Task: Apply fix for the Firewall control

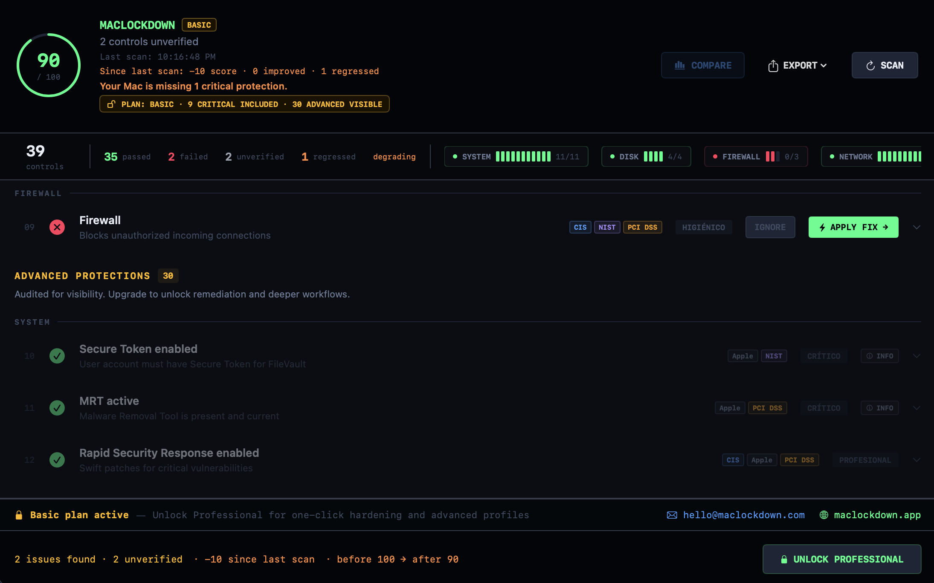Action: pos(853,227)
